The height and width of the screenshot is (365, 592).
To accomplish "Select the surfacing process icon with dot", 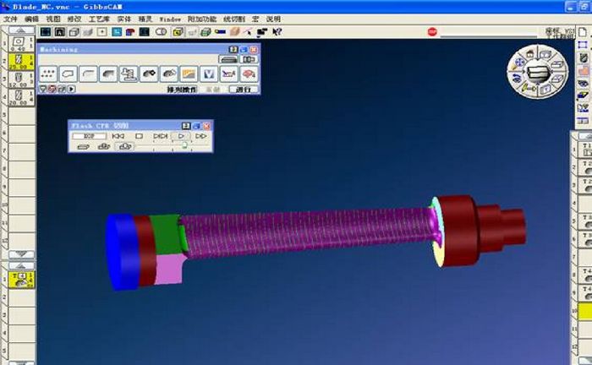I will [x=149, y=74].
